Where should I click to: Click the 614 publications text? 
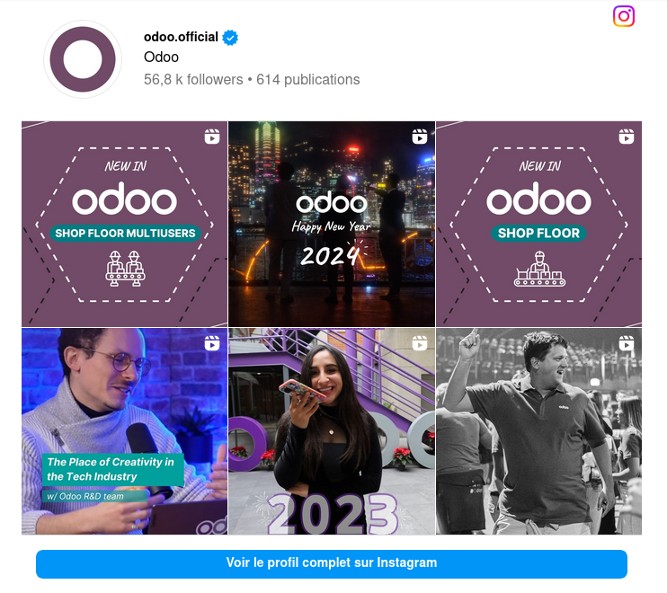[x=308, y=79]
